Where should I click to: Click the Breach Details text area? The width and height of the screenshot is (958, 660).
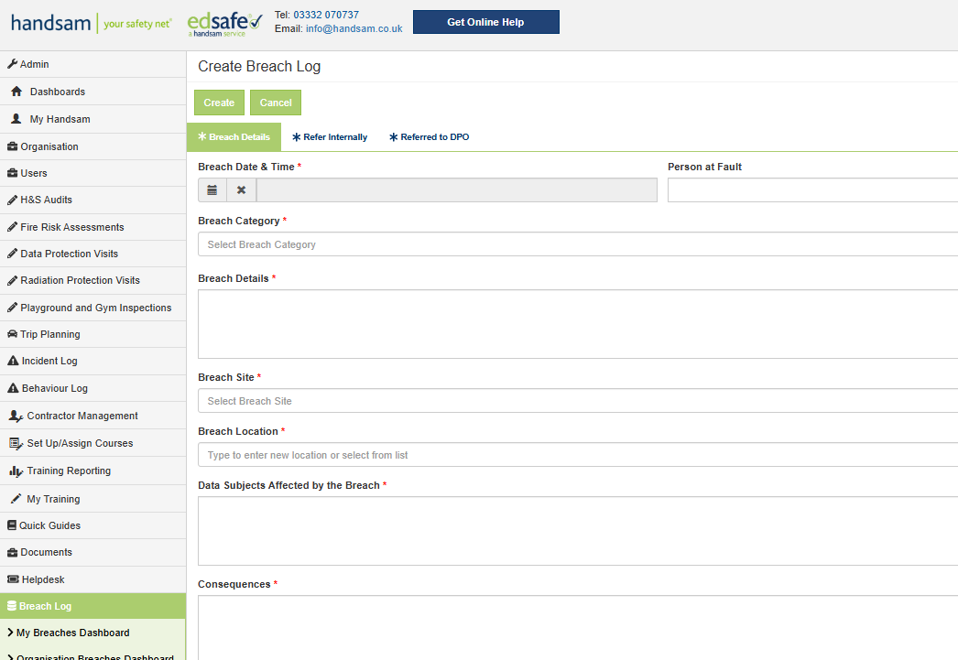pyautogui.click(x=577, y=324)
